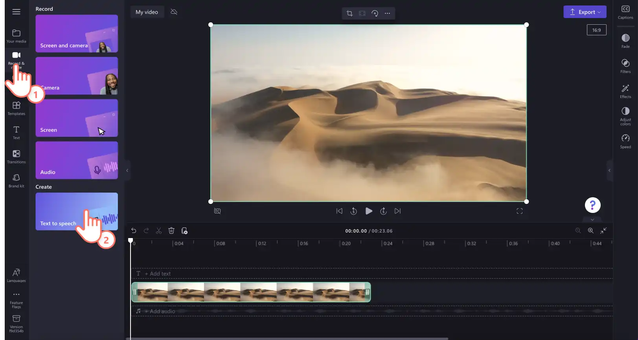
Task: Zoom in on the timeline
Action: [590, 231]
